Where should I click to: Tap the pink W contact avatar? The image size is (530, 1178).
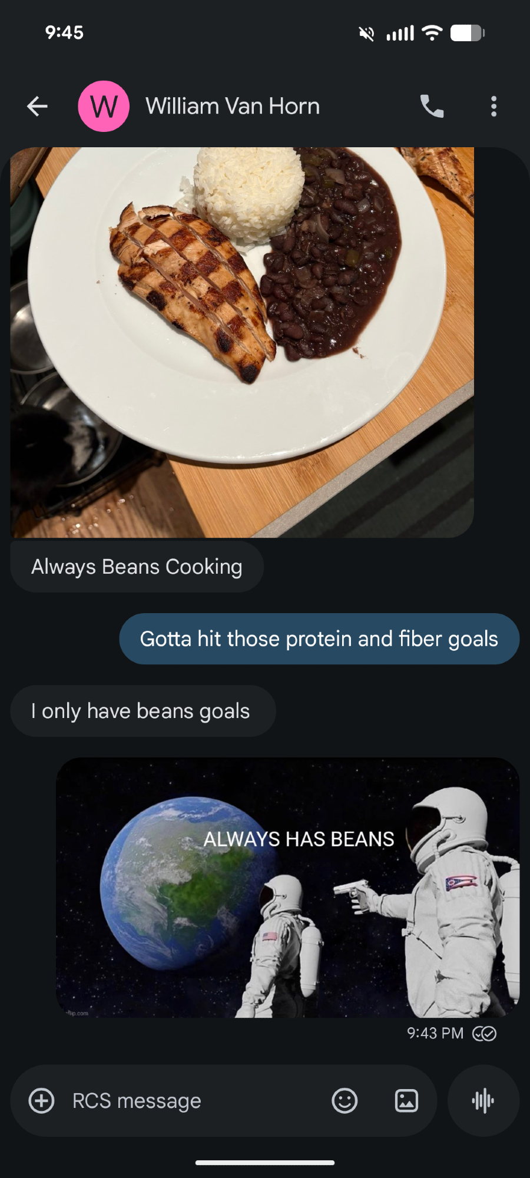104,107
